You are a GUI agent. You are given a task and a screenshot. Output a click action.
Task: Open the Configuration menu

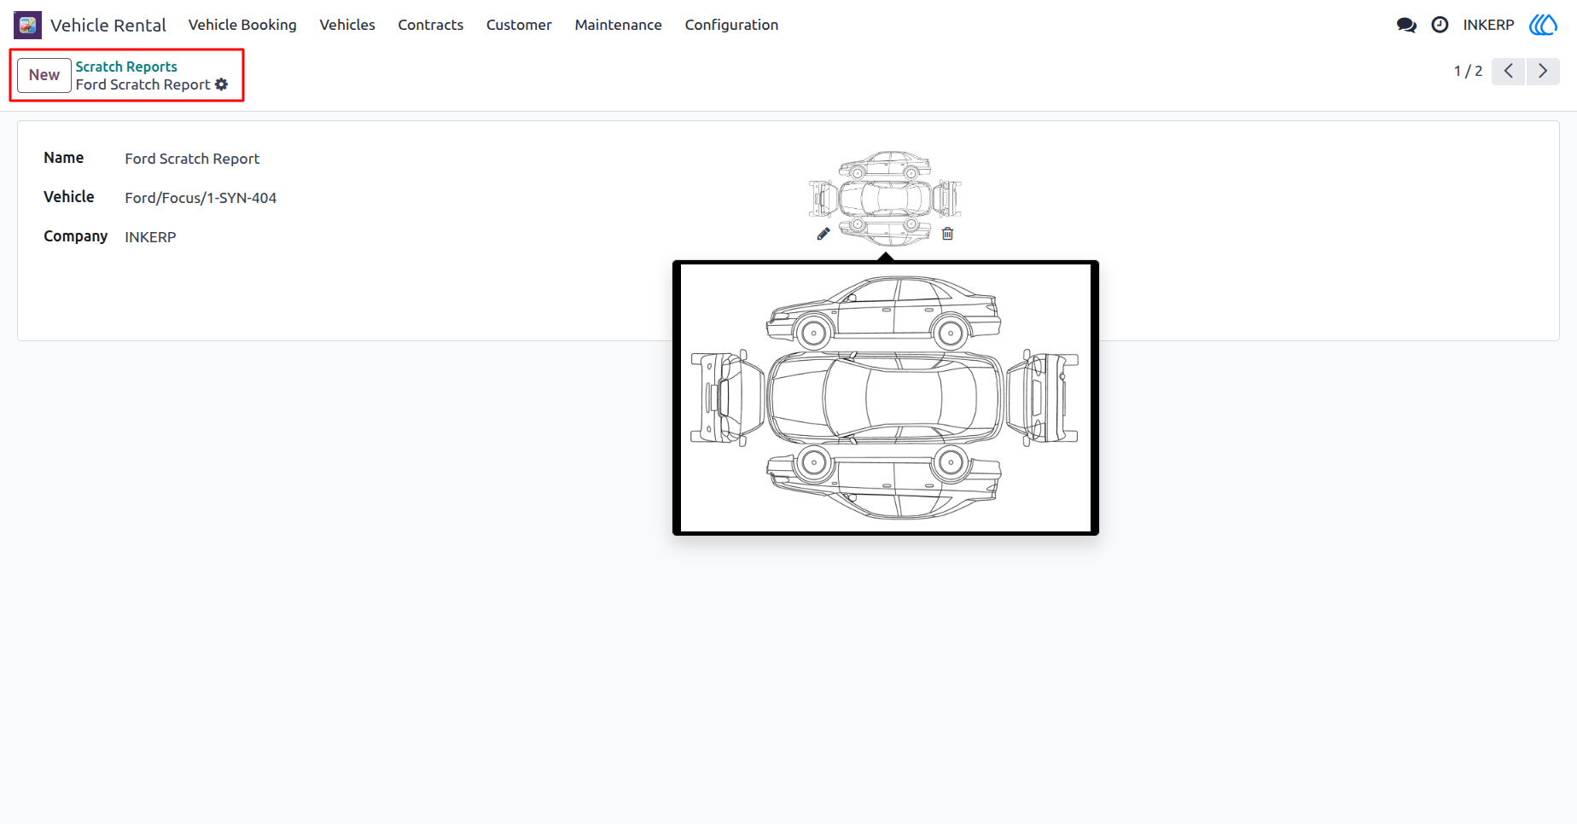(731, 25)
